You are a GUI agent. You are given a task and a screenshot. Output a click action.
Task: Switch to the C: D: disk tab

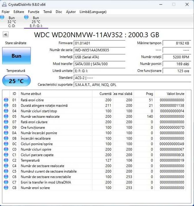[12, 22]
